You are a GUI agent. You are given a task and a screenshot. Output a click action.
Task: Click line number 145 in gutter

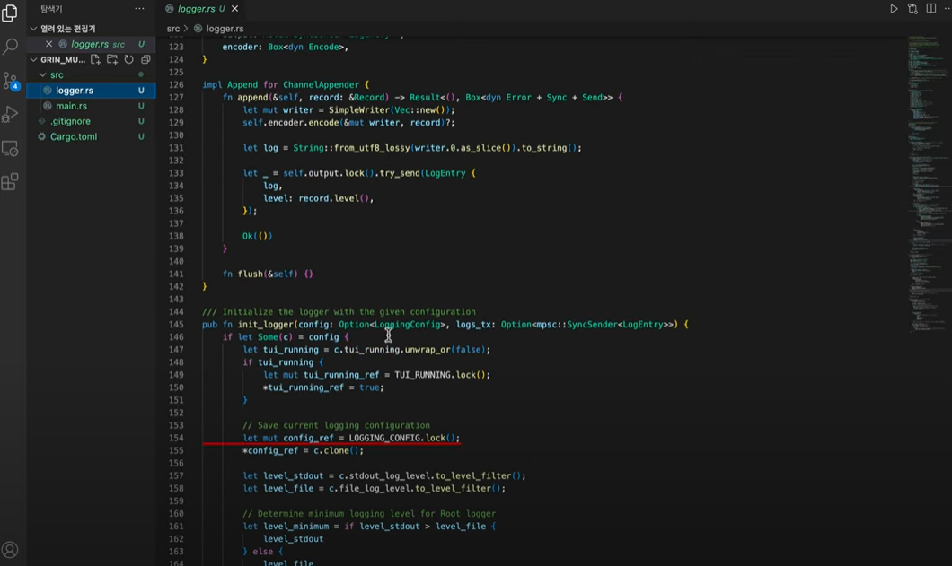coord(176,325)
